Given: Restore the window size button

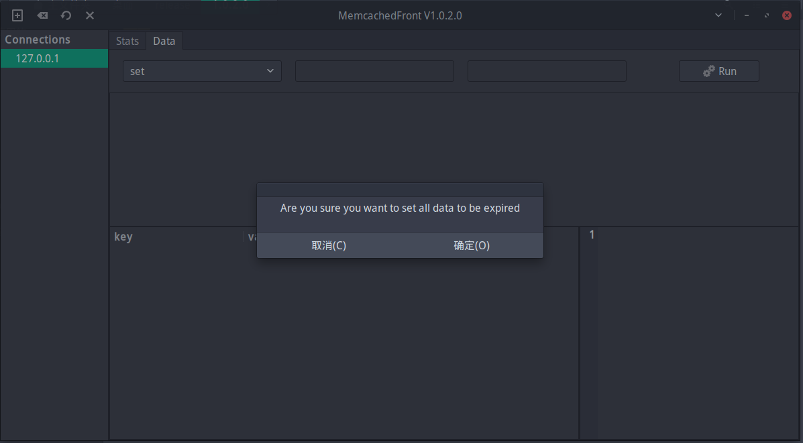Looking at the screenshot, I should [767, 15].
